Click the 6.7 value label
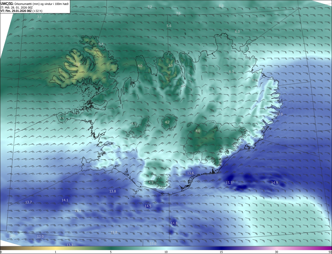The image size is (332, 254). pyautogui.click(x=254, y=80)
